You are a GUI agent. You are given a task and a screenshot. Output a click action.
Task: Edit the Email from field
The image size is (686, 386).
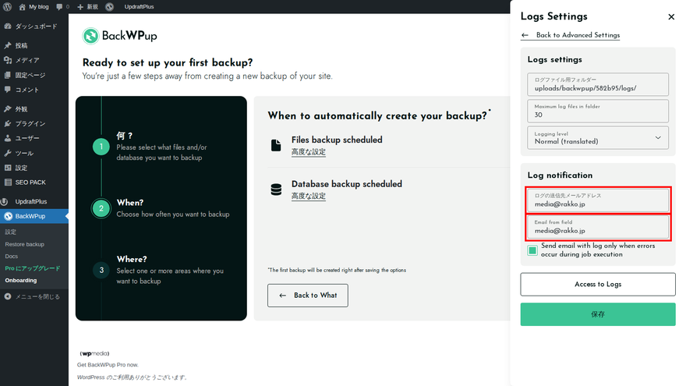tap(598, 227)
